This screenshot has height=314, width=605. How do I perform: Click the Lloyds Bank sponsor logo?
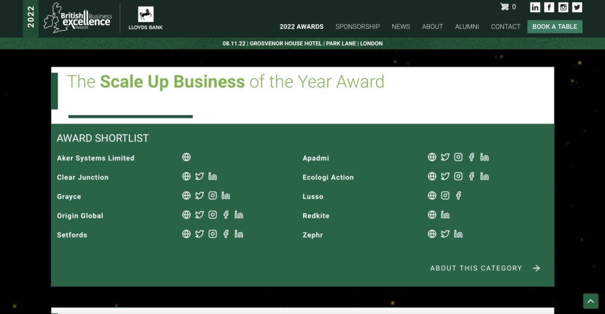(x=145, y=18)
